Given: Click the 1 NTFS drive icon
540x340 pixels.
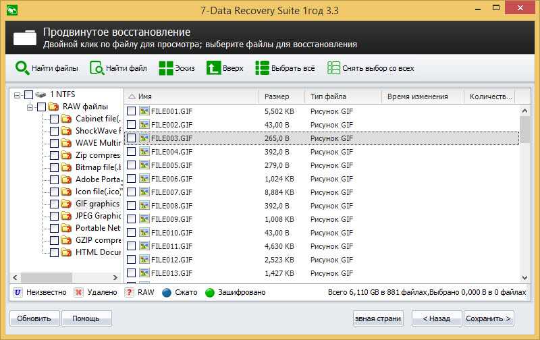Looking at the screenshot, I should click(40, 94).
